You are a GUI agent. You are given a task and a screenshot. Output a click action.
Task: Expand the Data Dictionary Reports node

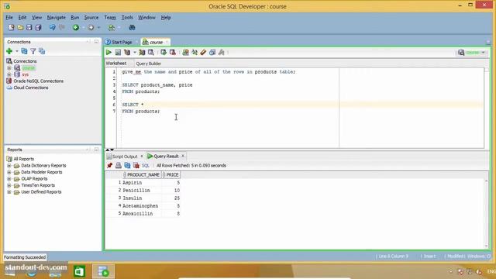9,165
